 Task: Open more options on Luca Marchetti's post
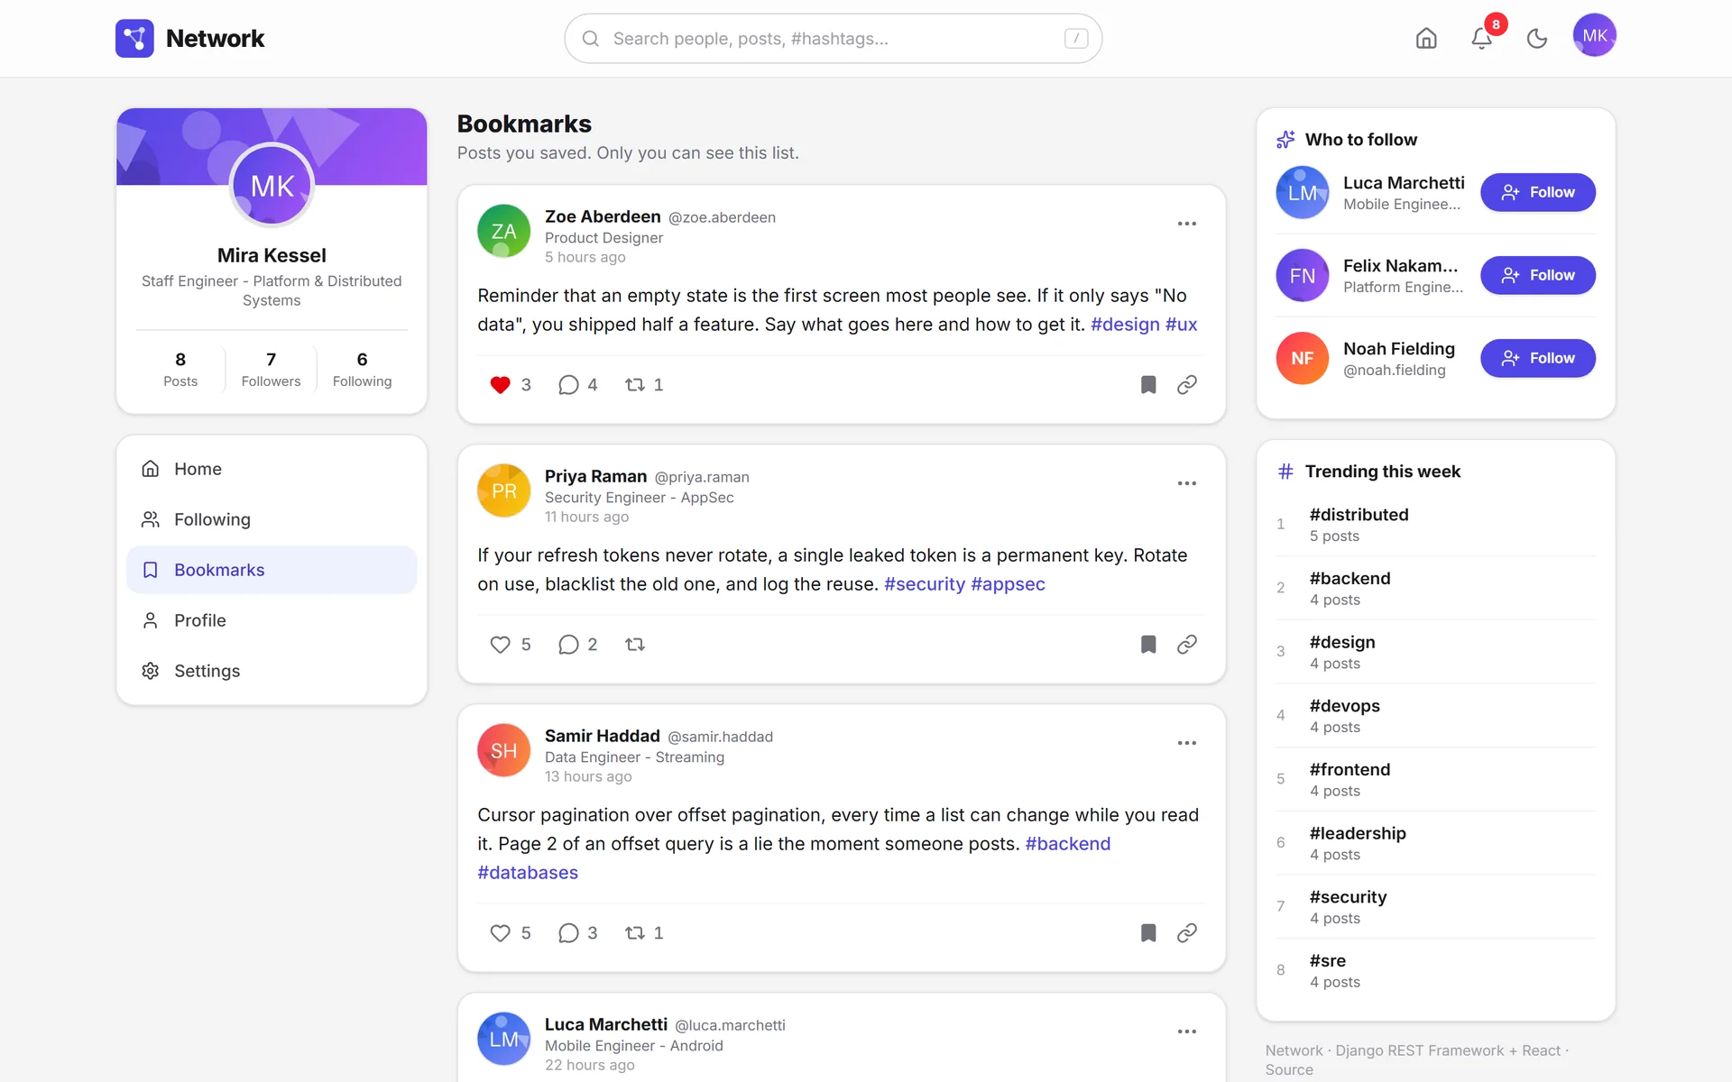tap(1187, 1032)
